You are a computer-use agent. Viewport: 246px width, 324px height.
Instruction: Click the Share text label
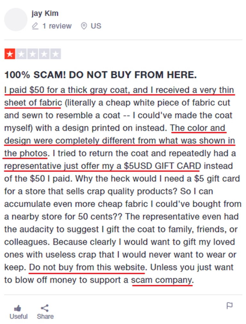tap(45, 316)
